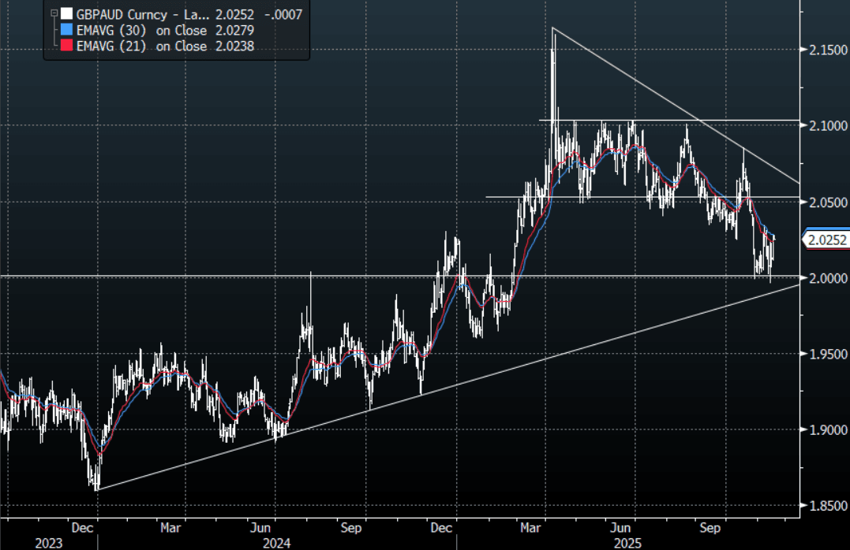Click the 2.0252 last price marker
Screen dimensions: 850x550
coord(825,239)
